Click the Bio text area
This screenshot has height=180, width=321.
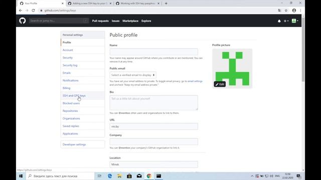(x=154, y=102)
